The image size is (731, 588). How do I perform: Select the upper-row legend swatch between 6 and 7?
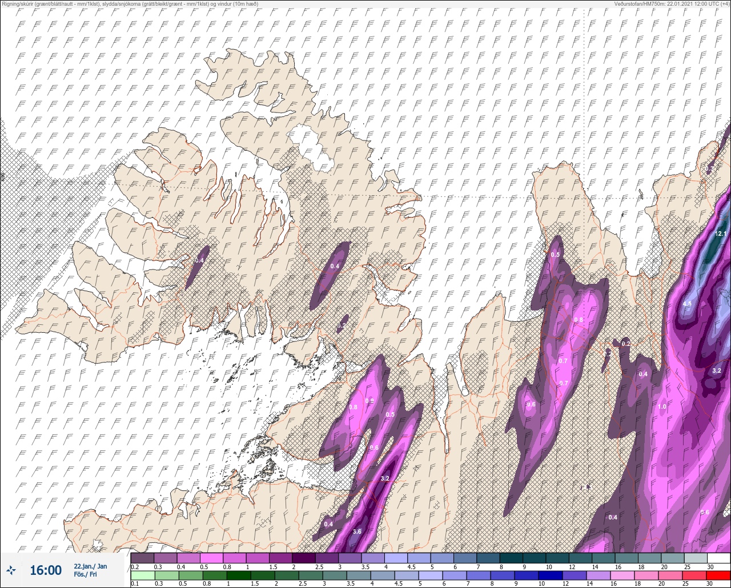(464, 558)
